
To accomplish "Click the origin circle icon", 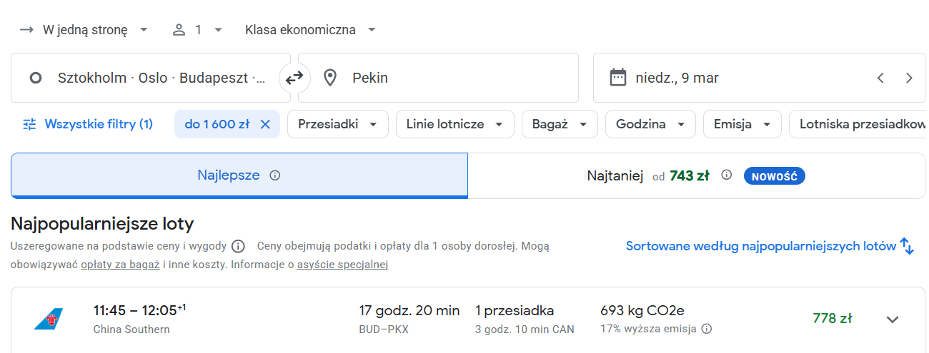I will (36, 78).
